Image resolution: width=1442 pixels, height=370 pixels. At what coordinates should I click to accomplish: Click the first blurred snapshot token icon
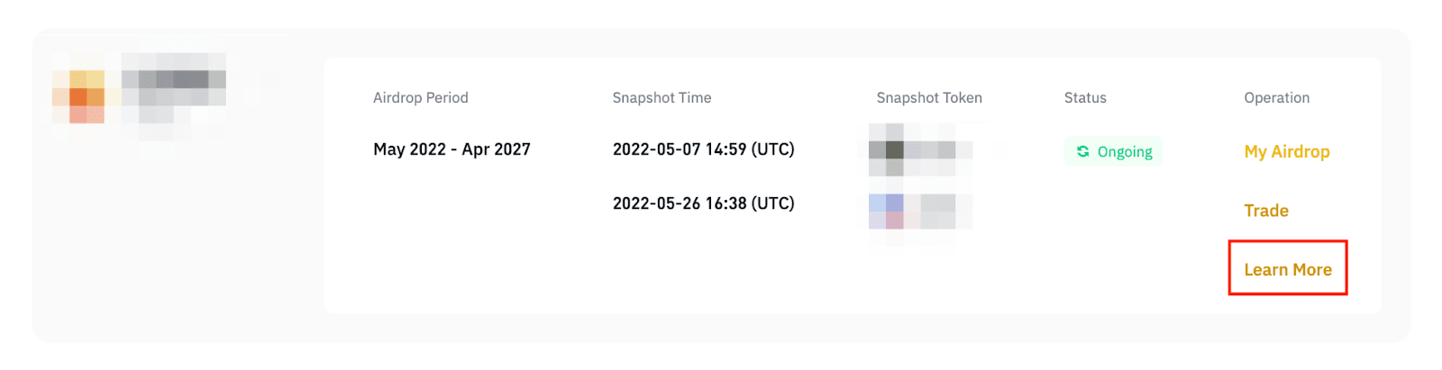(x=887, y=150)
